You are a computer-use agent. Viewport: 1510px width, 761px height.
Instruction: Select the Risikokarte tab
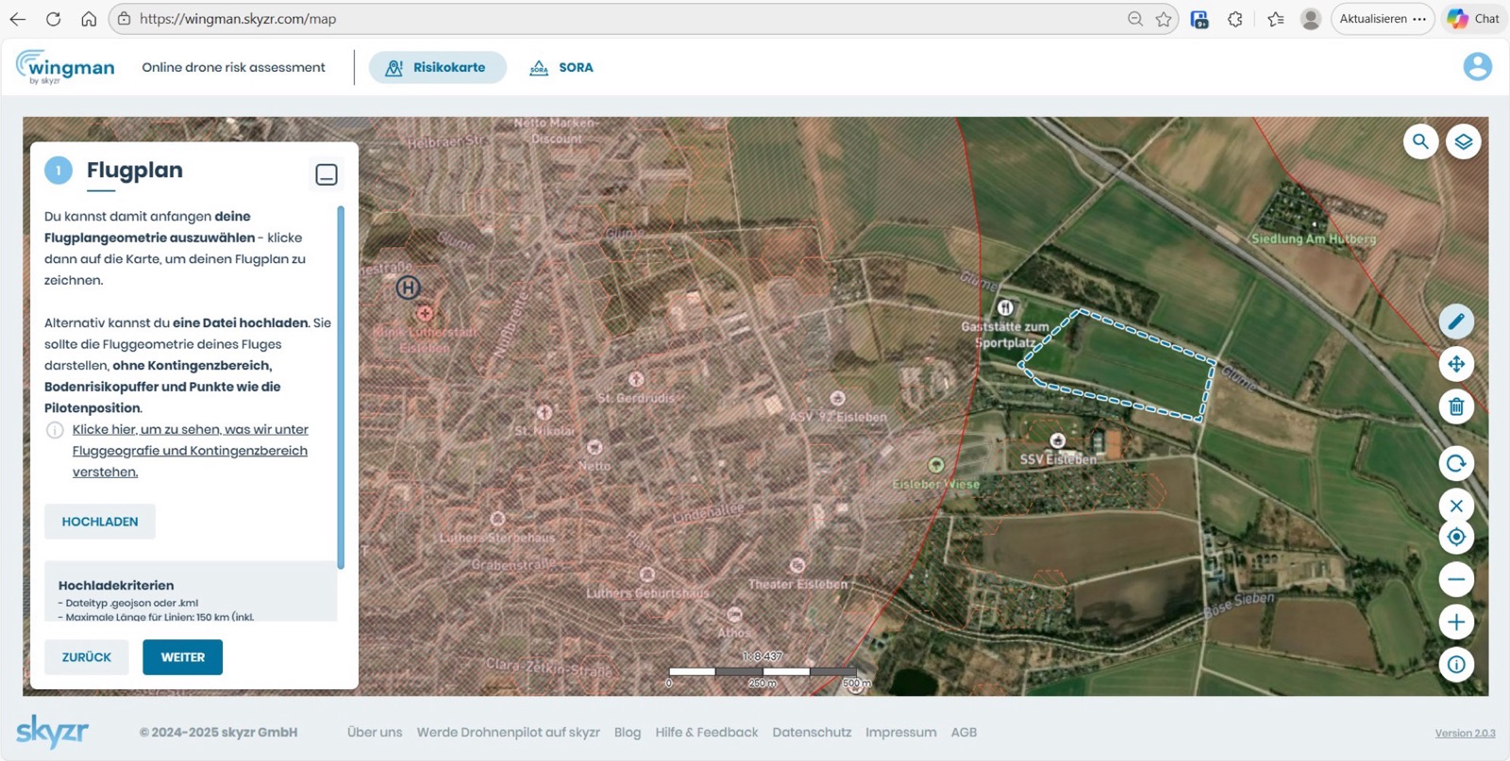coord(437,68)
